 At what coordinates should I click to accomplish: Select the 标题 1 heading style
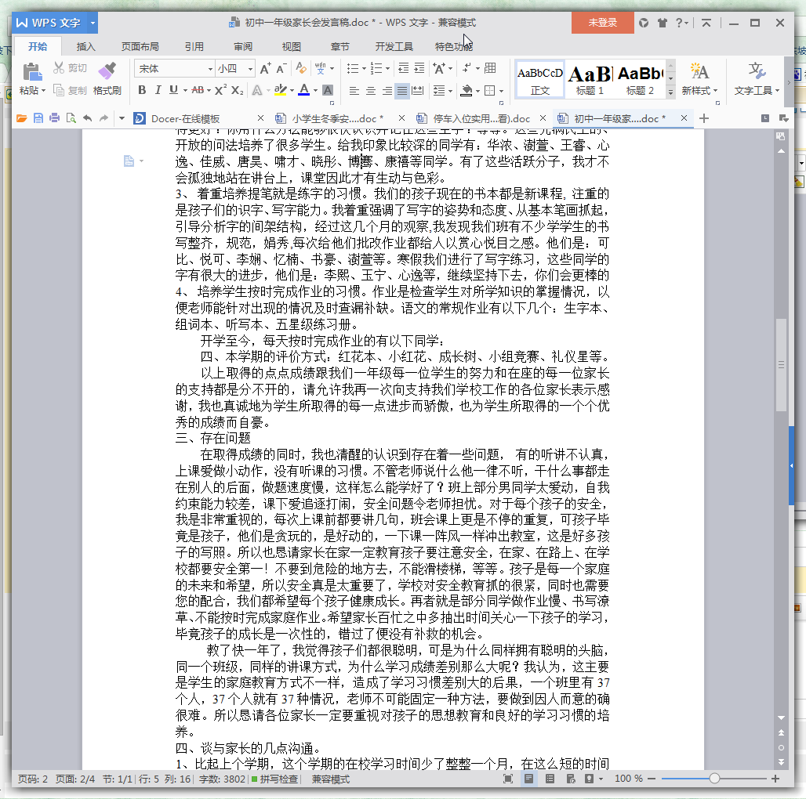(590, 80)
